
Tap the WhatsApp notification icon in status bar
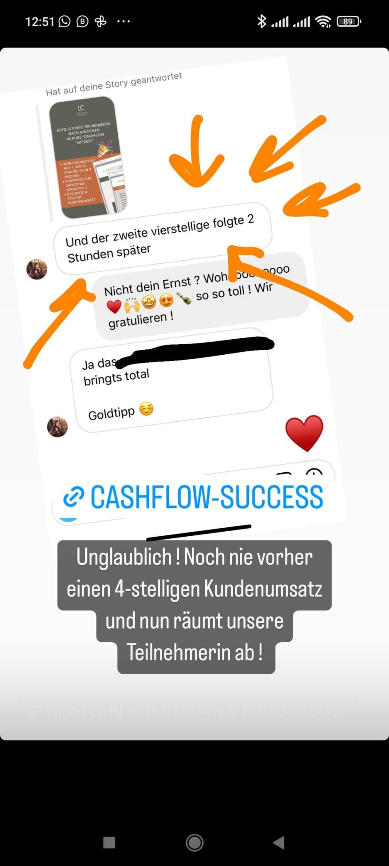[x=64, y=21]
